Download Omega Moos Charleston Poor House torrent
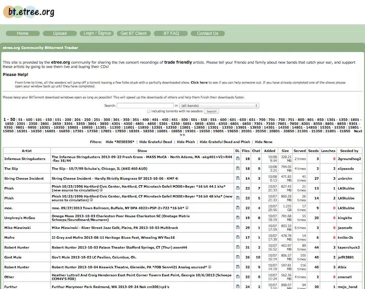 (x=238, y=218)
